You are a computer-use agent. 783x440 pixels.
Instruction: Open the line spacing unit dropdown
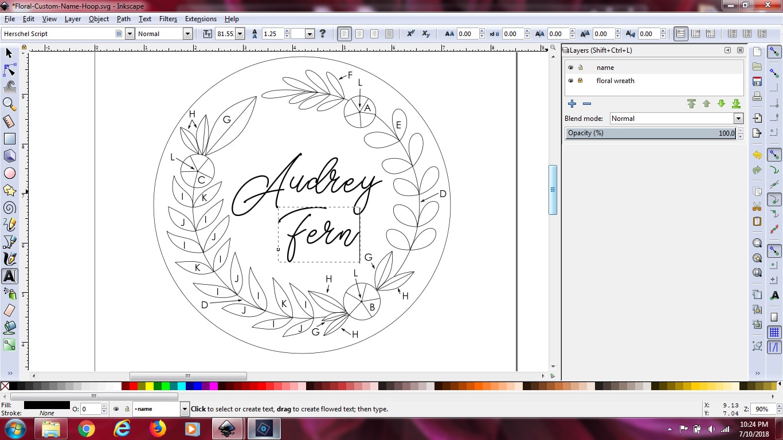tap(310, 34)
